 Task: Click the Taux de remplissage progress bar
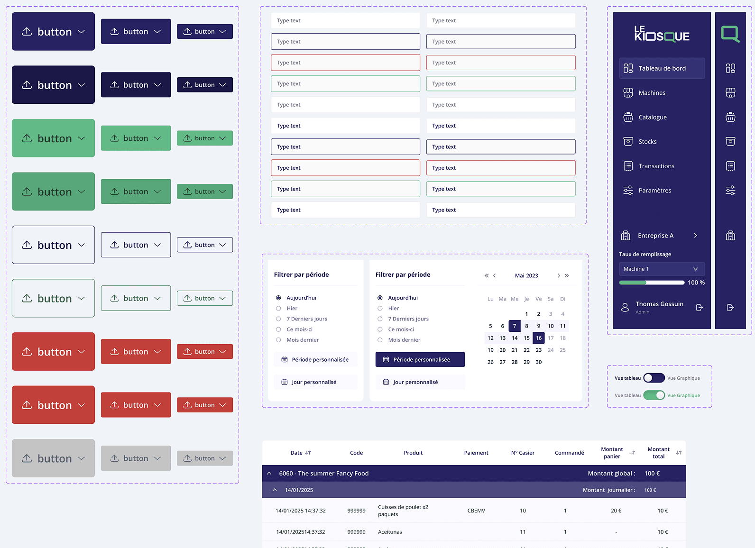652,283
